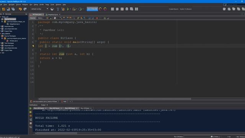Click the Save All toolbar icon
245x138 pixels.
pos(13,9)
